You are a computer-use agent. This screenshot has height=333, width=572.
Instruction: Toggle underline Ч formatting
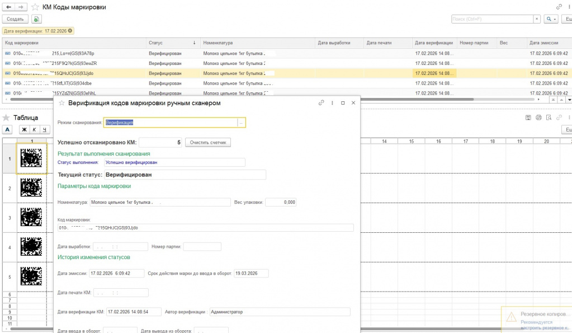coord(45,130)
